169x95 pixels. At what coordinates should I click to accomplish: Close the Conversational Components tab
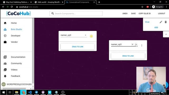(94, 2)
